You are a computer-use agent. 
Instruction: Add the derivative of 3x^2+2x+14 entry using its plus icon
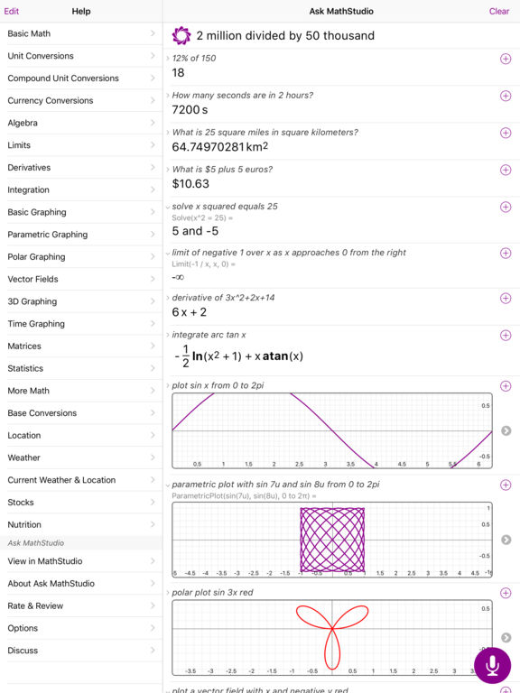click(506, 299)
